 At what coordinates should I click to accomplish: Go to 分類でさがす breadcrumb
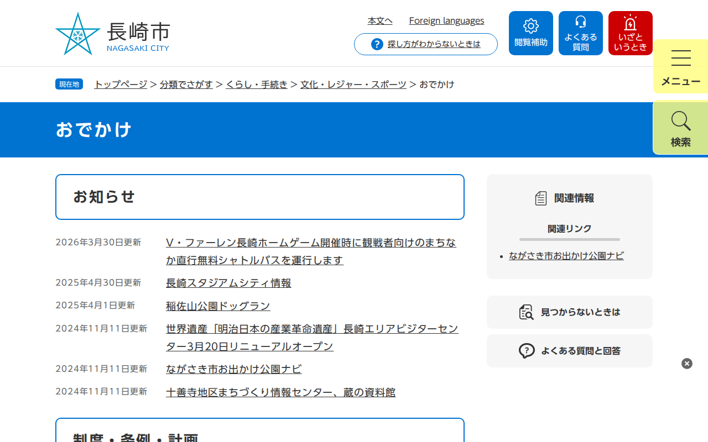coord(186,84)
